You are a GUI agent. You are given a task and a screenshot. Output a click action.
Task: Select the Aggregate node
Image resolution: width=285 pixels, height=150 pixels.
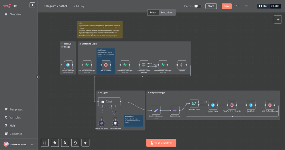pos(182,65)
